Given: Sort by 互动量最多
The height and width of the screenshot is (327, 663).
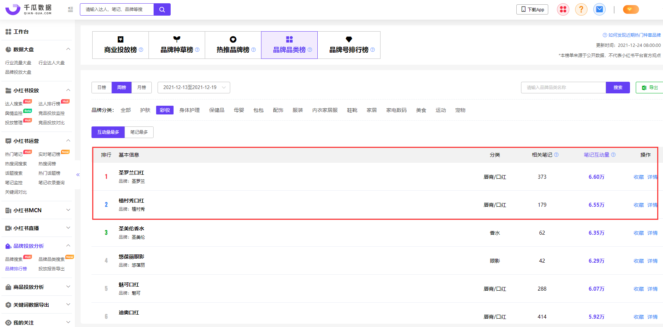Looking at the screenshot, I should click(x=108, y=132).
